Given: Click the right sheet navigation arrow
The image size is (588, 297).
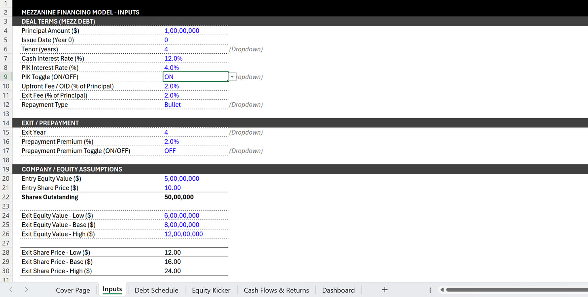Looking at the screenshot, I should [26, 290].
